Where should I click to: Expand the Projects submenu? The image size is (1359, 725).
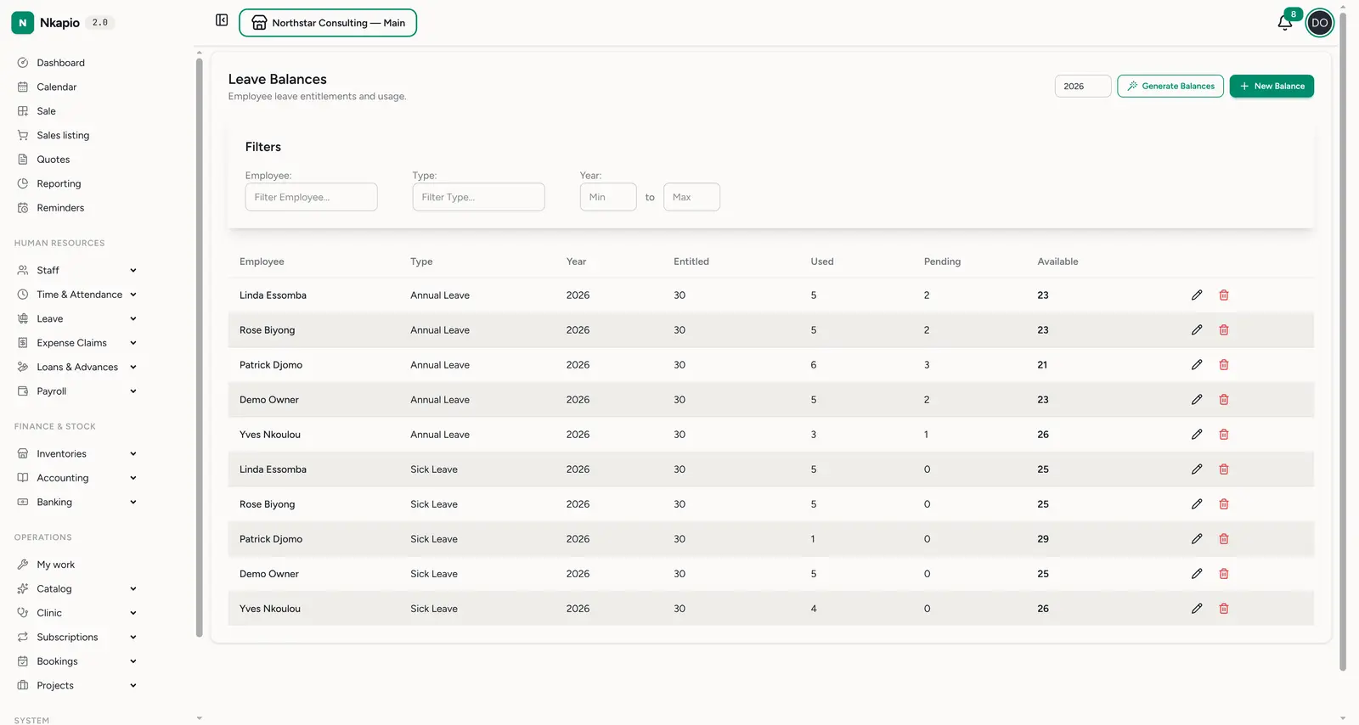(76, 685)
